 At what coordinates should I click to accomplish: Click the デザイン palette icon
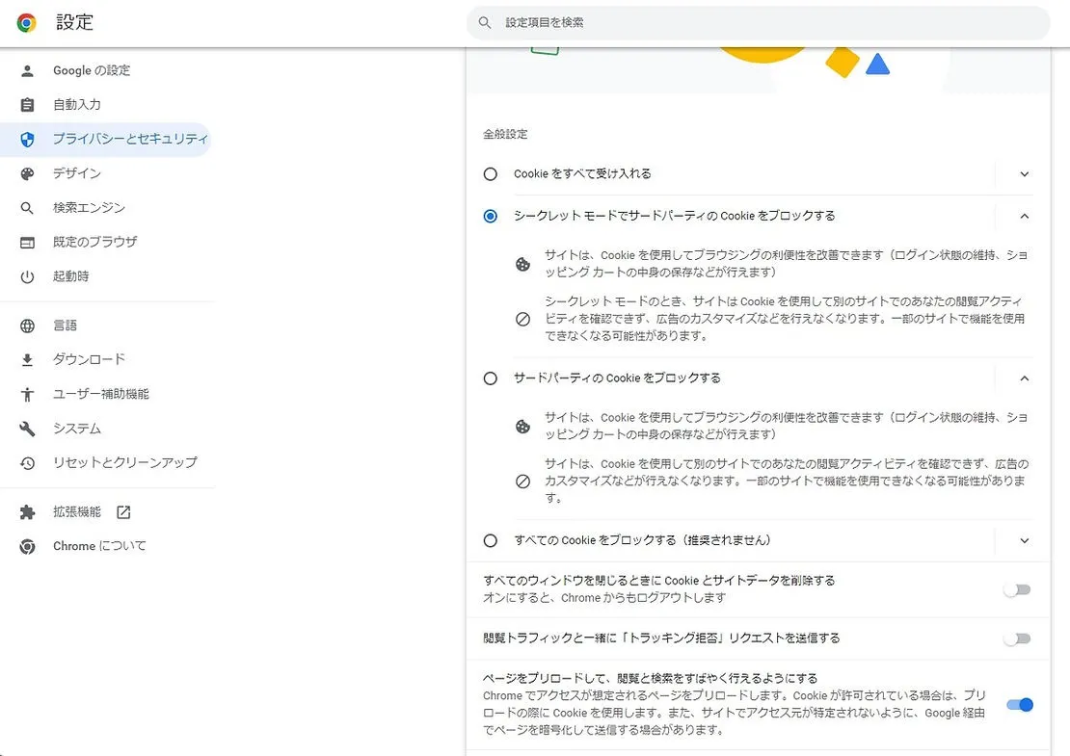click(27, 173)
